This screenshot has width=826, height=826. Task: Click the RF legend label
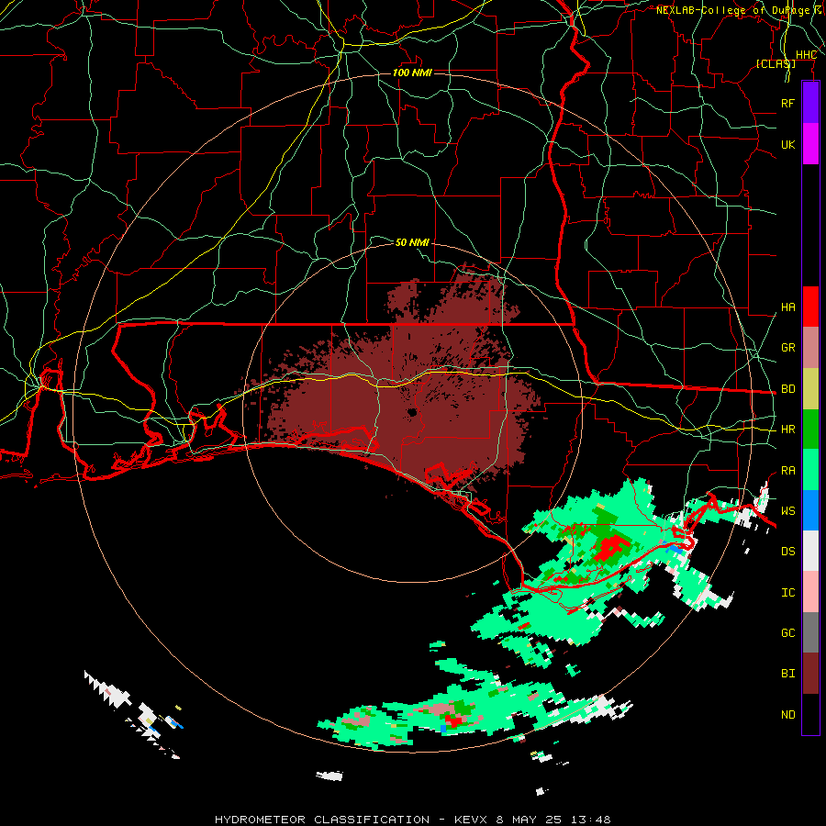click(x=787, y=103)
